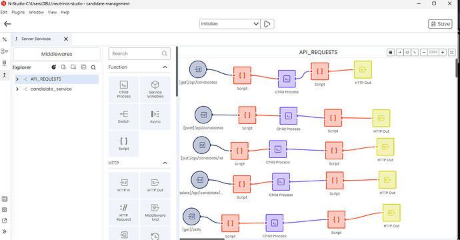Screen dimensions: 460x240
Task: Select the [get]/api/candidates HTTP In node
Action: click(x=198, y=69)
